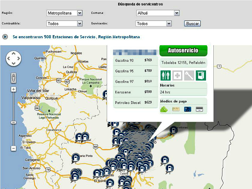
Task: Click the Parque Nacional La Campana label
Action: [91, 81]
